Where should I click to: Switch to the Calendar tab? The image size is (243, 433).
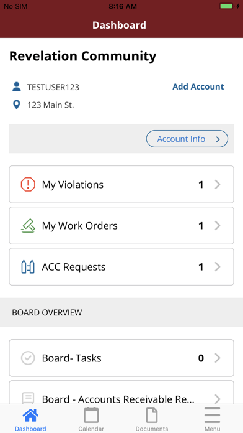(x=91, y=419)
